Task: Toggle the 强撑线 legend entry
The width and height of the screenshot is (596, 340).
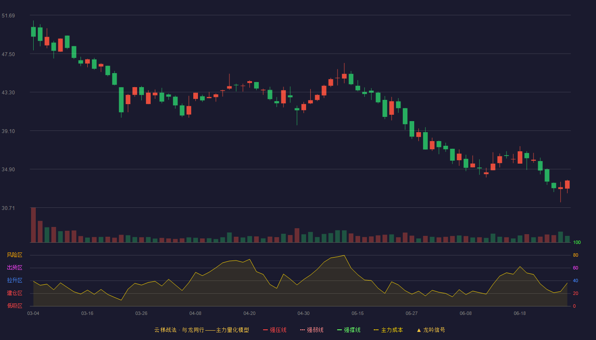Action: pyautogui.click(x=349, y=330)
